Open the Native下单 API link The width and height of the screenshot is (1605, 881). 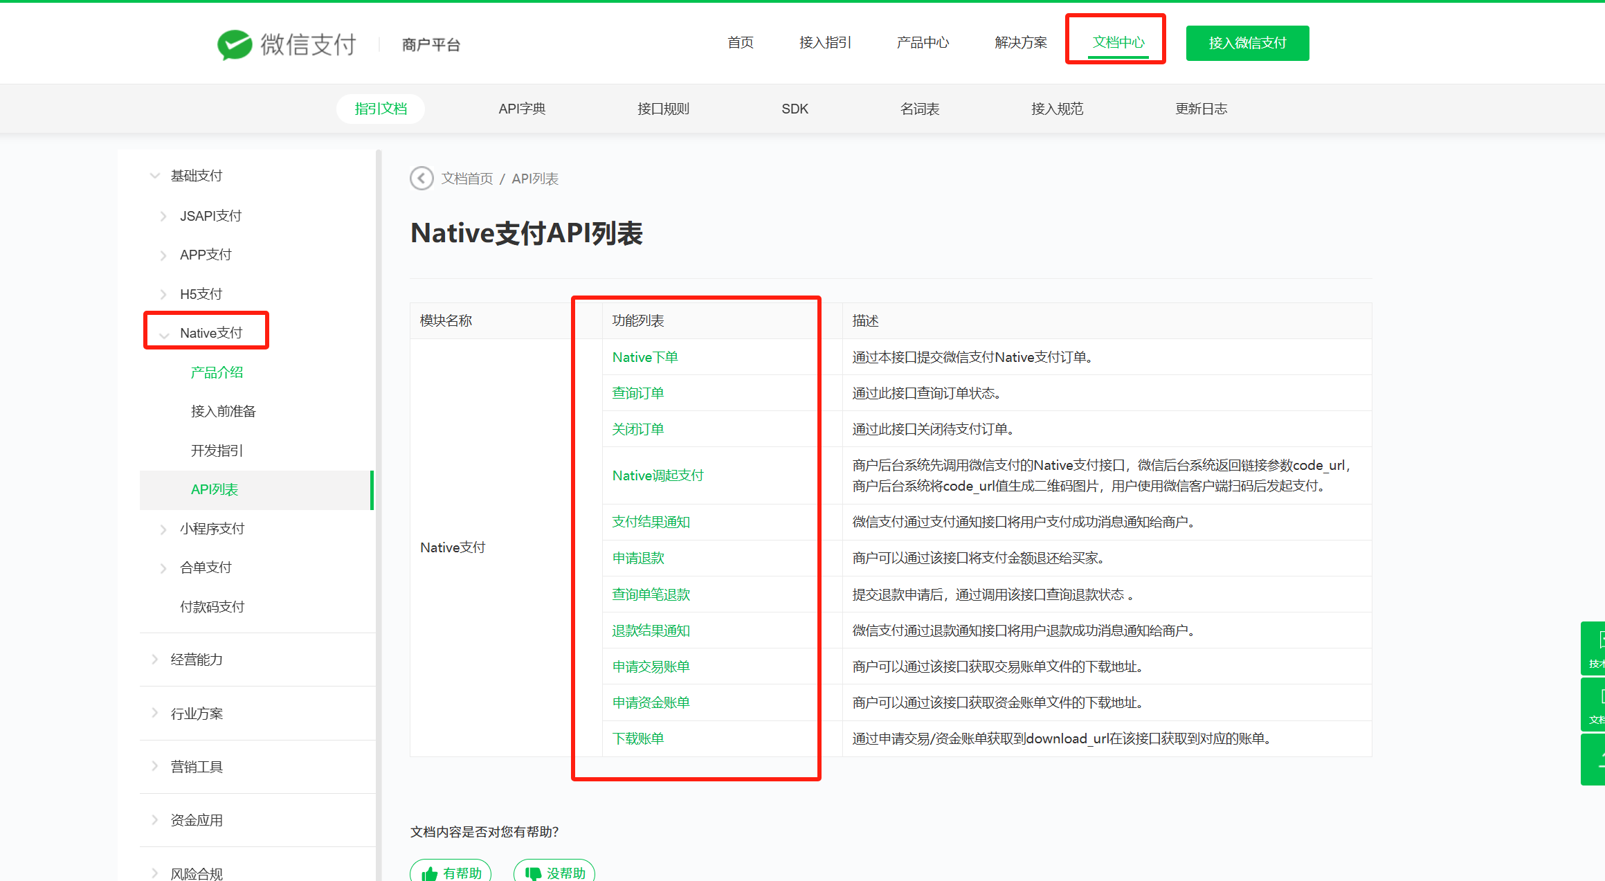pos(644,357)
